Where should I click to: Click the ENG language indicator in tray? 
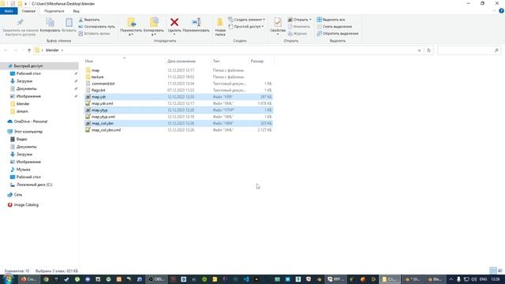pyautogui.click(x=483, y=279)
